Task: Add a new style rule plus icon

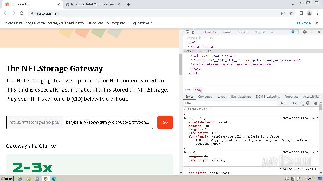Action: 301,103
